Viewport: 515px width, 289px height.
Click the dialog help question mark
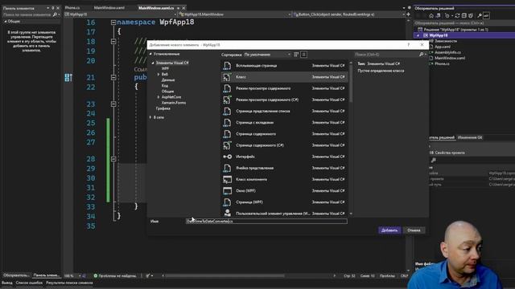coord(408,45)
